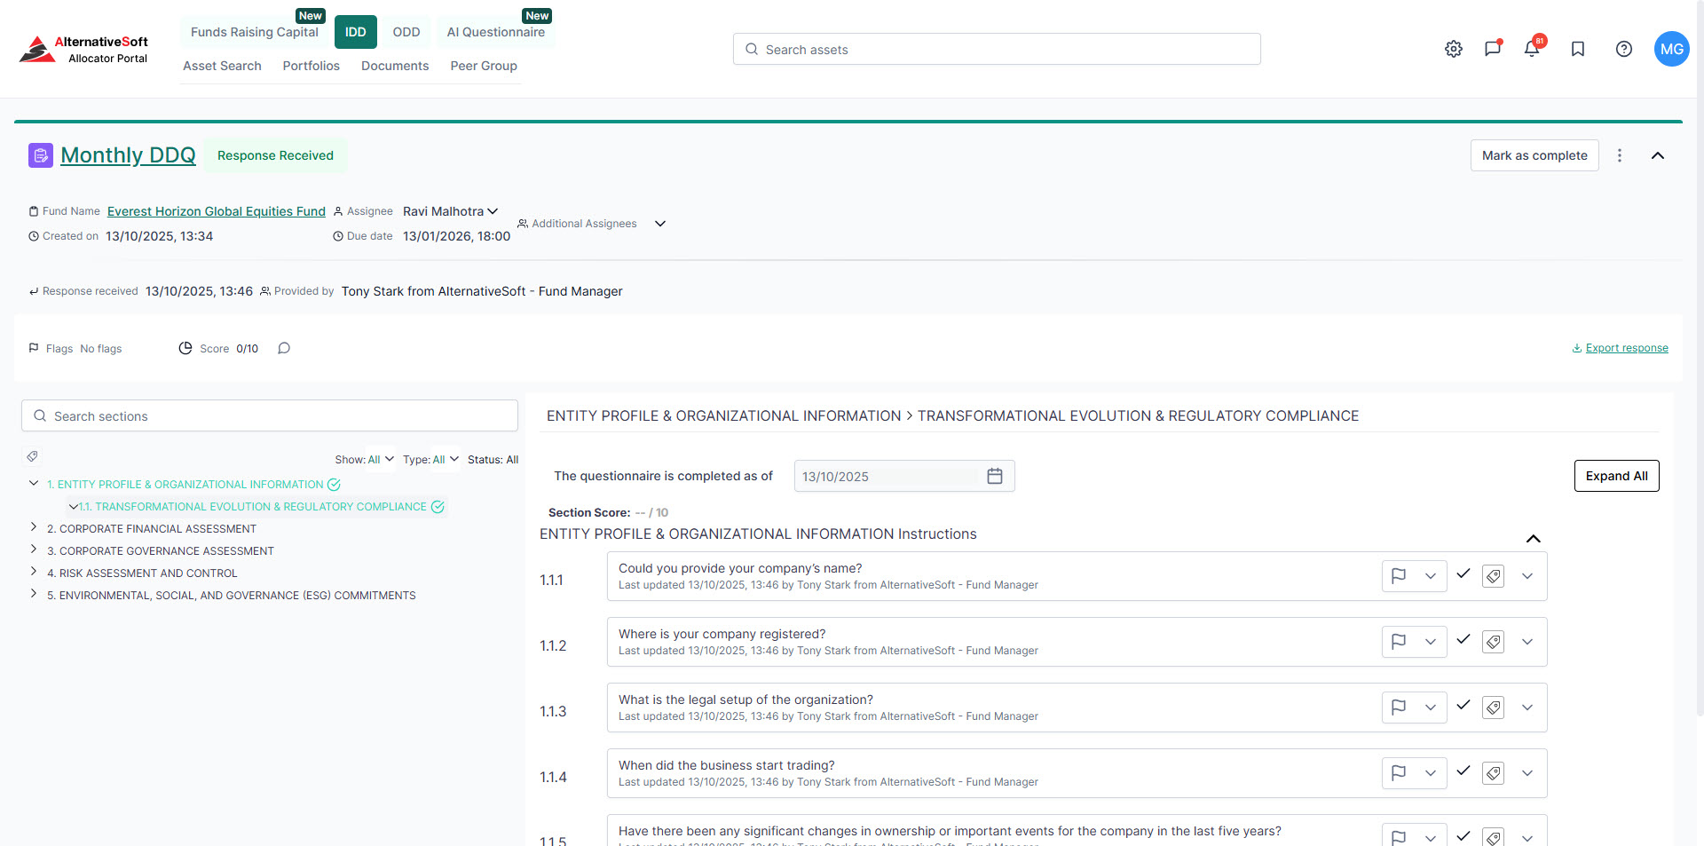This screenshot has width=1704, height=846.
Task: Flag question 1.1.1 about company name
Action: [x=1398, y=575]
